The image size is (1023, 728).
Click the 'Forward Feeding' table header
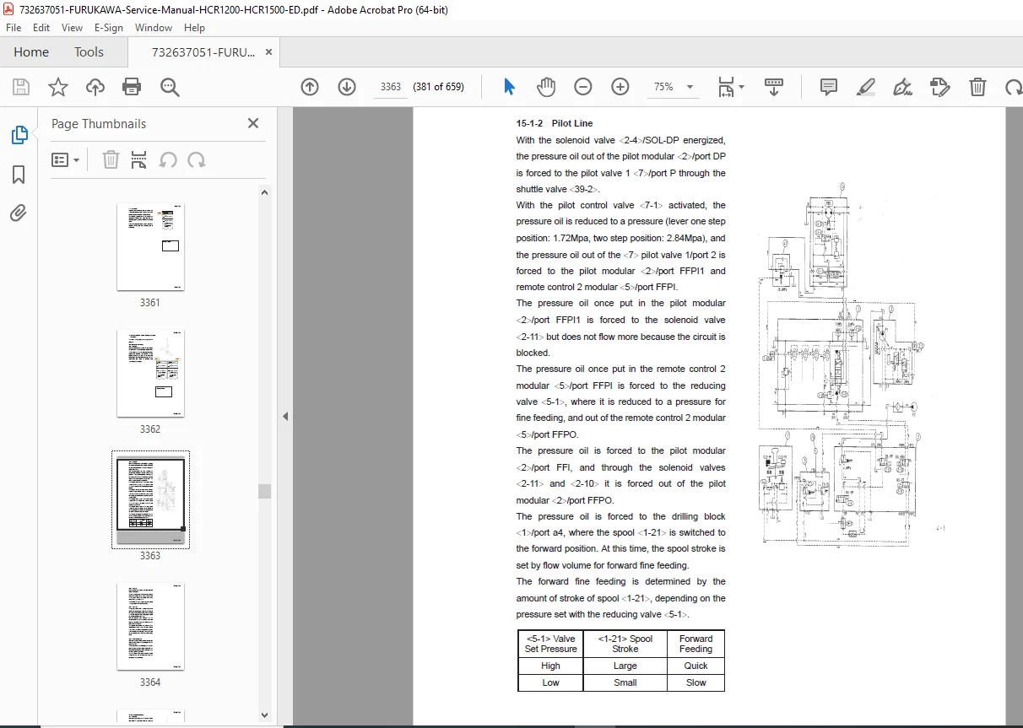coord(696,644)
